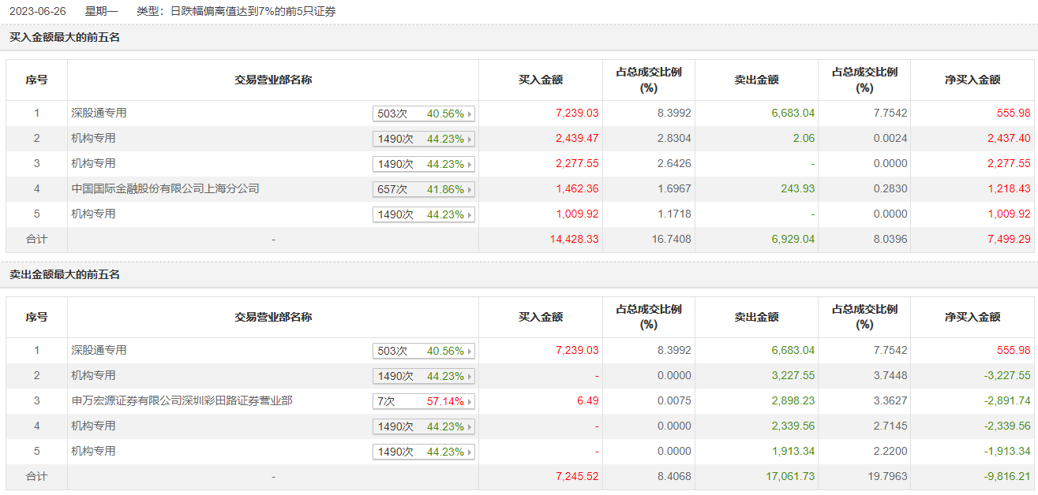1038x495 pixels.
Task: Open 机构专用 row with net buy 2,437.40
Action: click(x=93, y=139)
